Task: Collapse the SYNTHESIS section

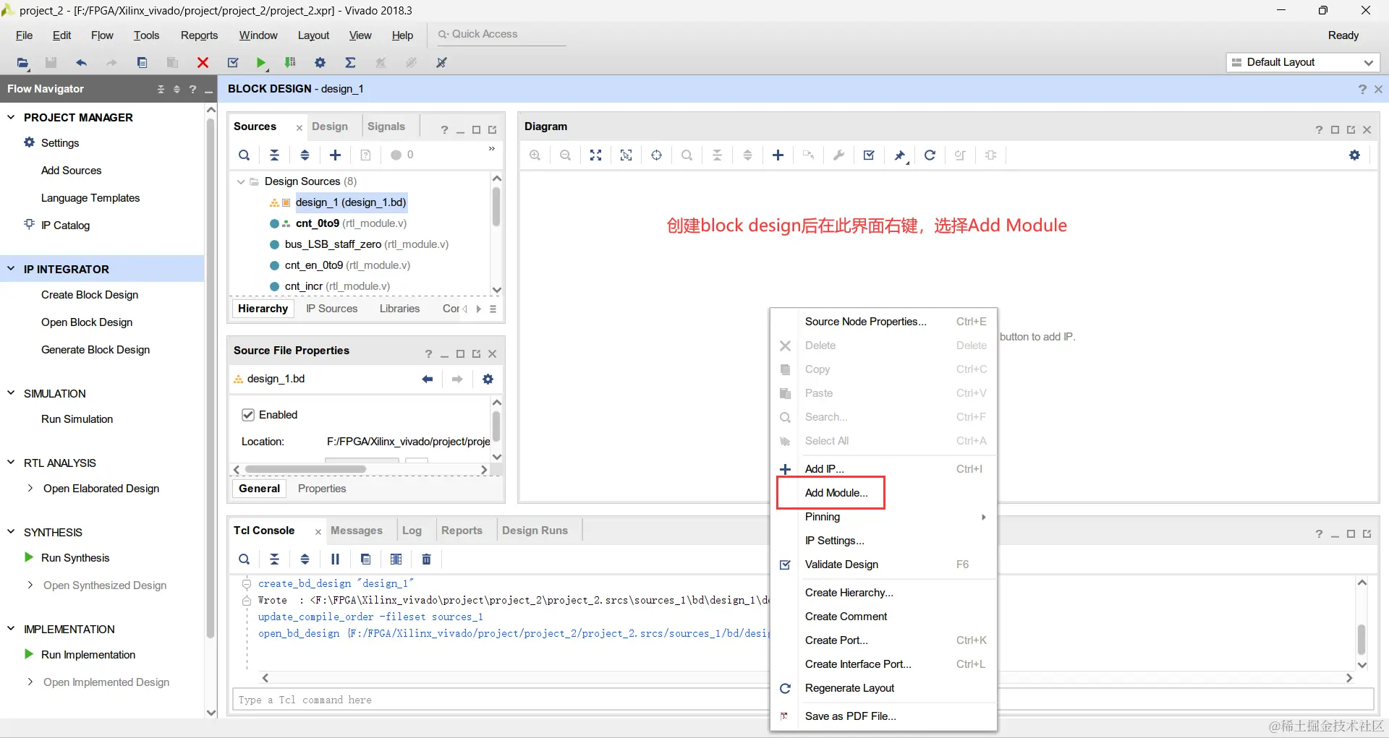Action: tap(11, 532)
